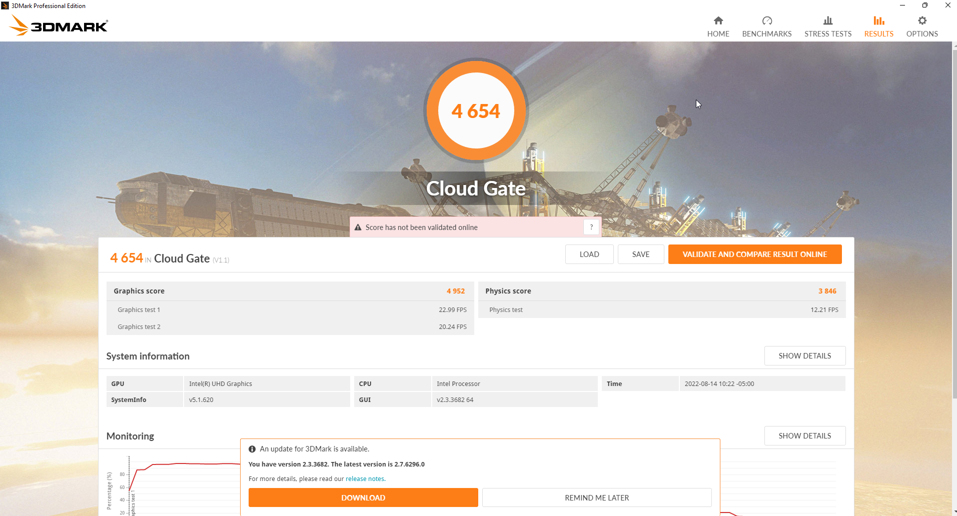Select the Results tab
This screenshot has width=957, height=516.
(x=878, y=27)
